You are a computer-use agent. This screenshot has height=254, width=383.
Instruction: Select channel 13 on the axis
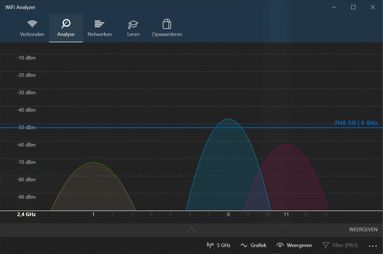pos(325,214)
